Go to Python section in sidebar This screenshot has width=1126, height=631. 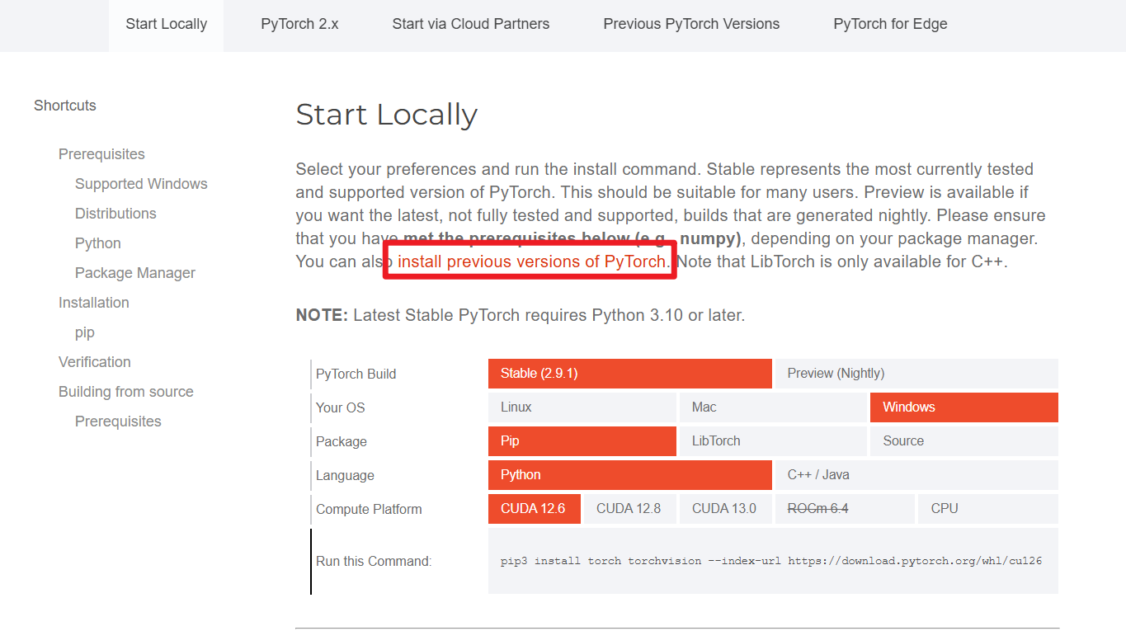pos(98,243)
